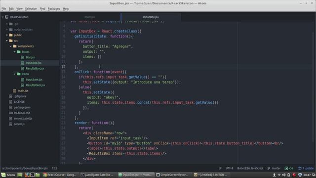Open Box.jsx in the tree view
The image size is (316, 178).
30,57
